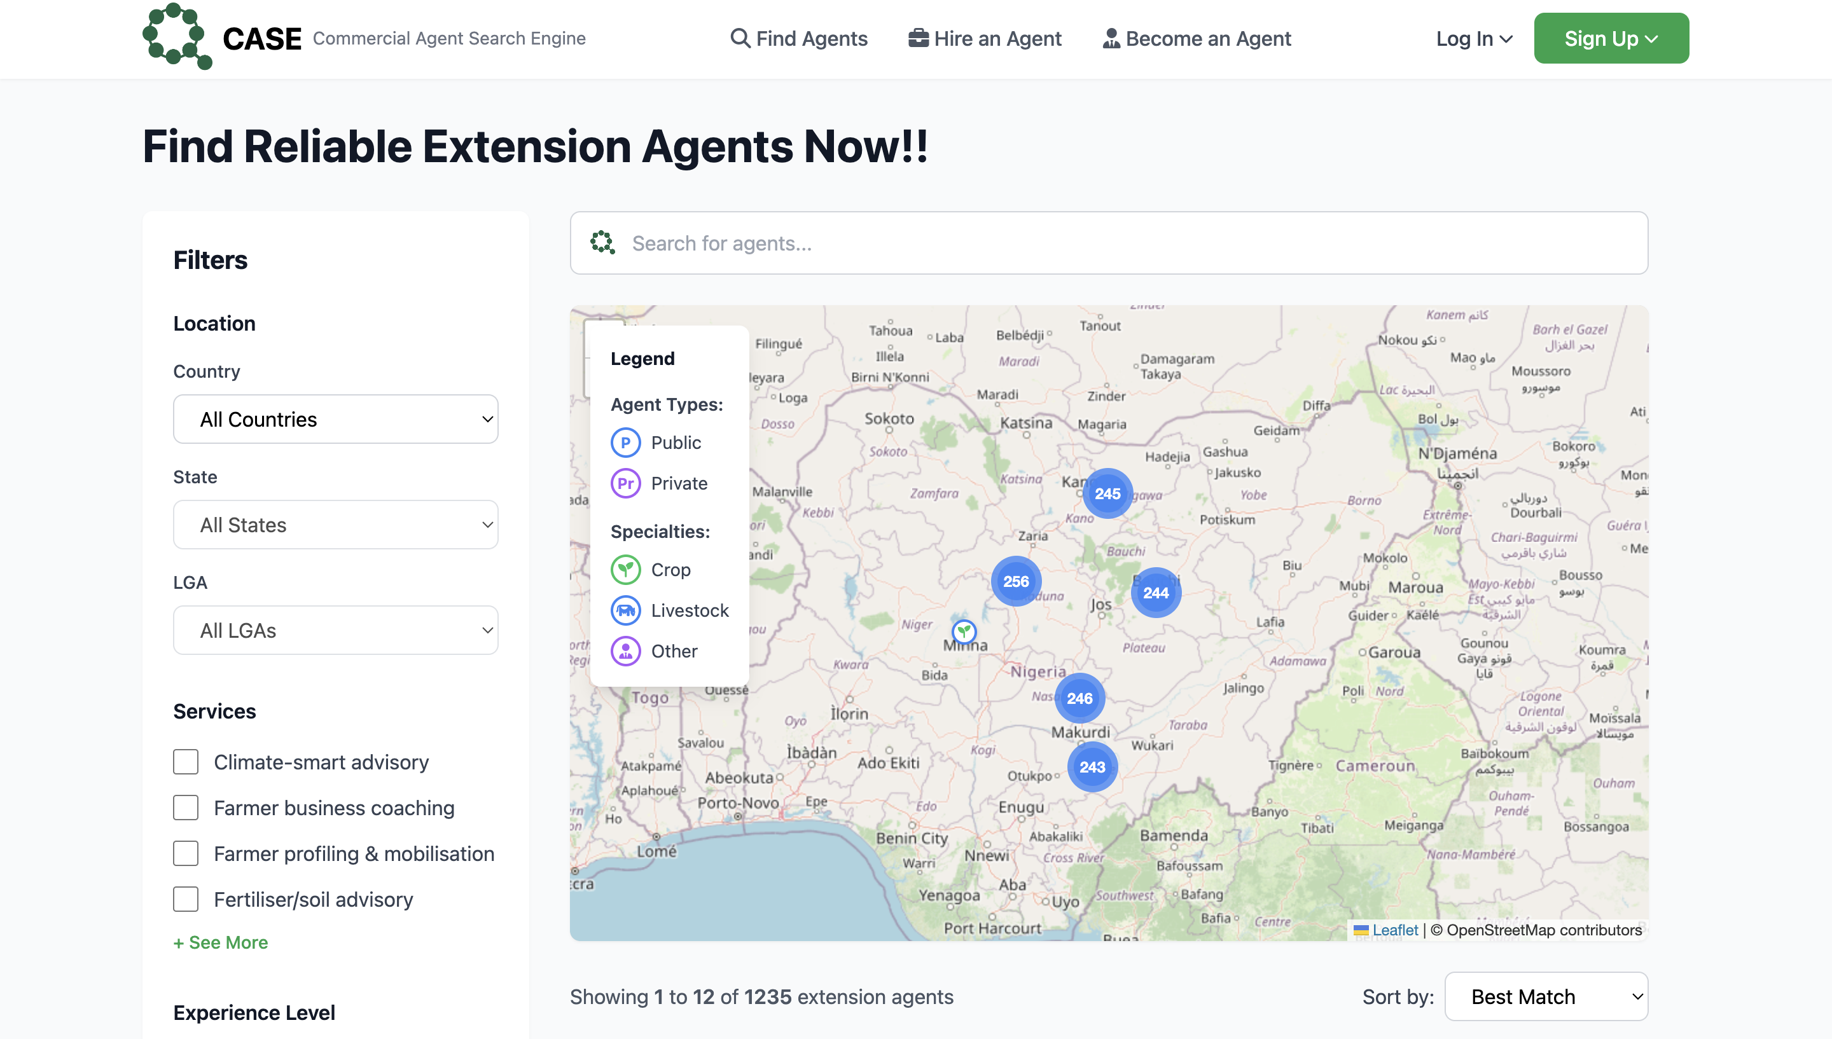This screenshot has height=1039, width=1832.
Task: Tick the Fertiliser/soil advisory checkbox
Action: [186, 899]
